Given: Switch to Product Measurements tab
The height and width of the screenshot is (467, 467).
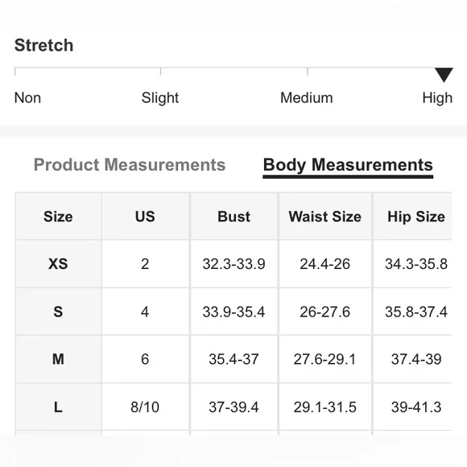Looking at the screenshot, I should (130, 165).
